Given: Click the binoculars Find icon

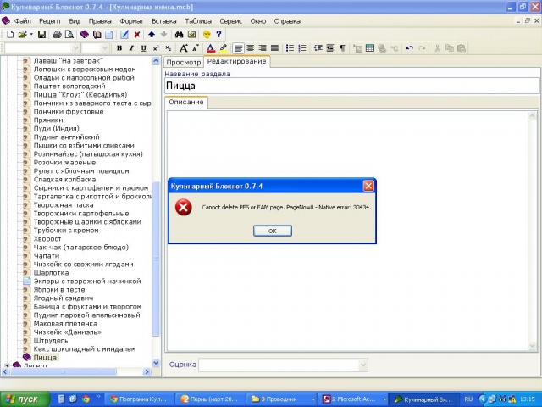Looking at the screenshot, I should coord(179,34).
